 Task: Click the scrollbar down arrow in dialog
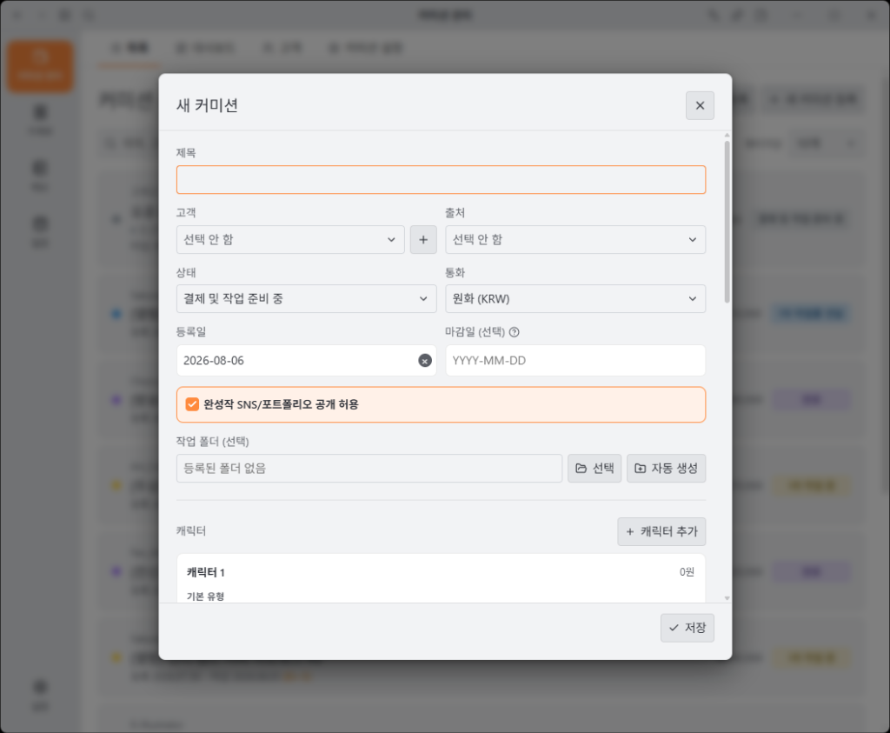click(x=727, y=598)
